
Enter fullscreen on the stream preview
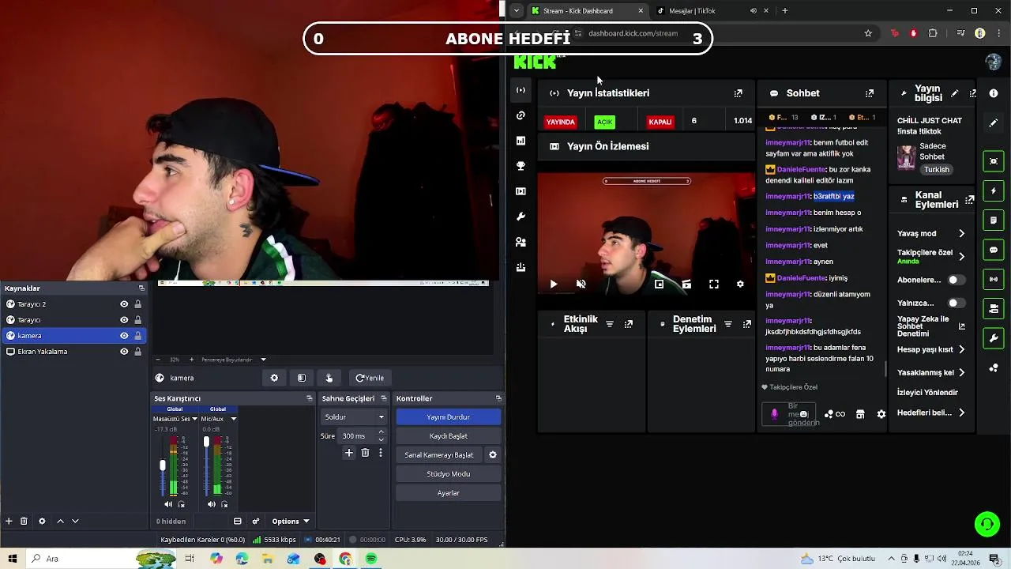tap(714, 284)
